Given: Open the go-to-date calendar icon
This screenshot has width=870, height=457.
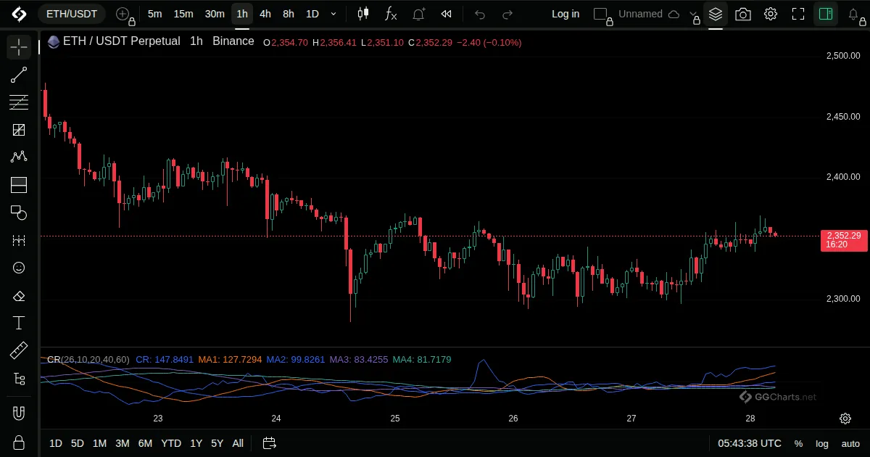Looking at the screenshot, I should (269, 443).
